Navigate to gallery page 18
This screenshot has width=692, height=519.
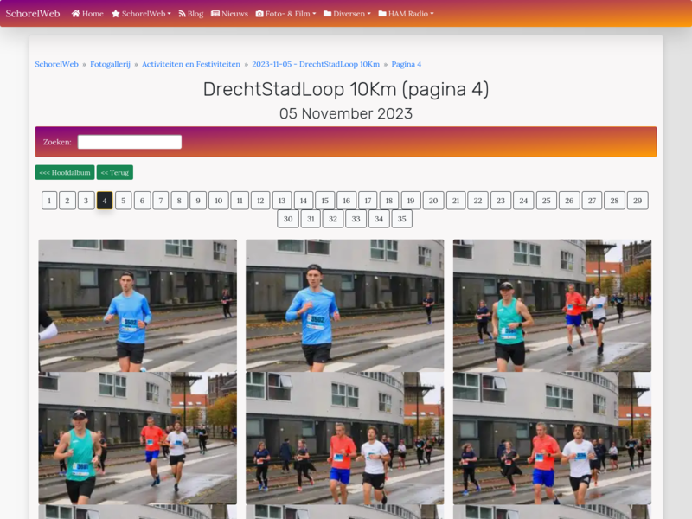click(x=389, y=201)
